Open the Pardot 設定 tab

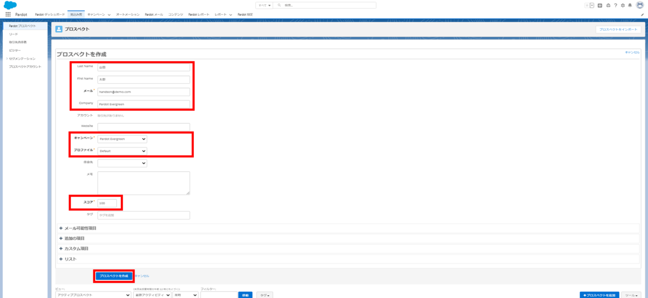[x=245, y=14]
